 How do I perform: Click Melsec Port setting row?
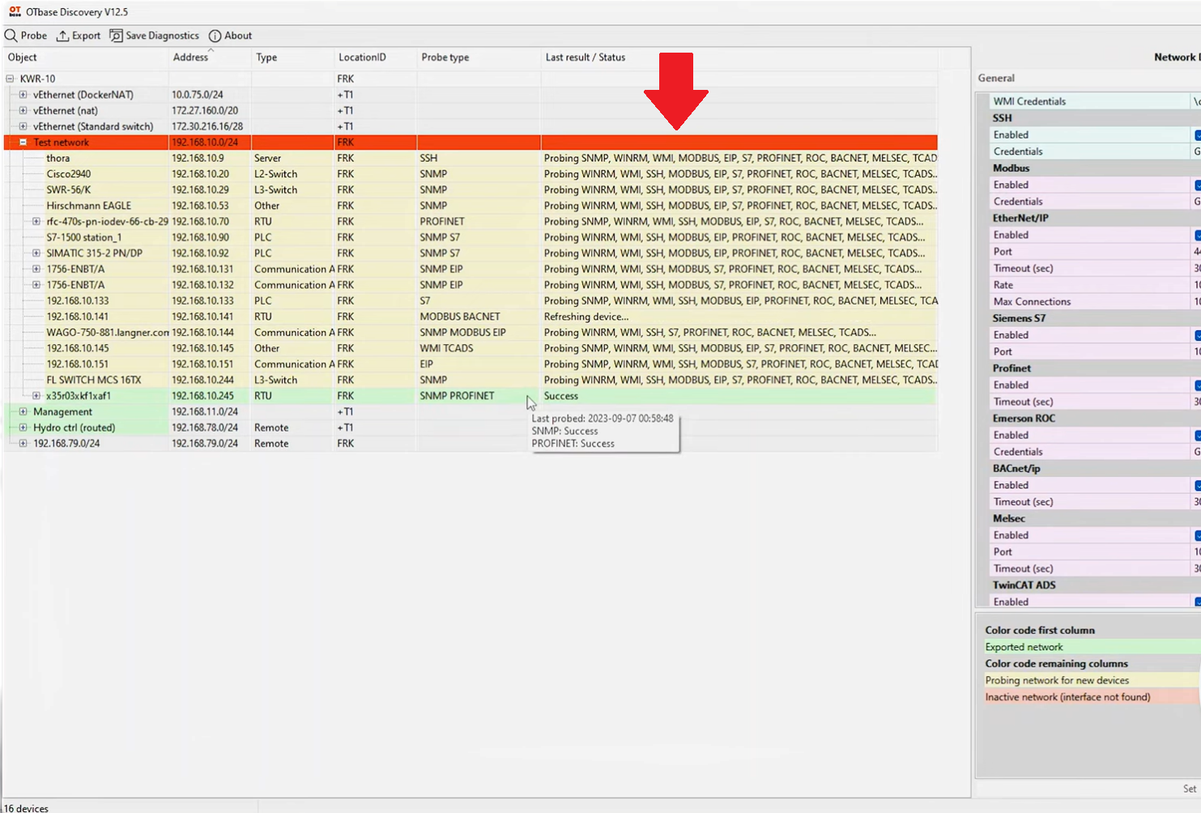click(x=1094, y=551)
